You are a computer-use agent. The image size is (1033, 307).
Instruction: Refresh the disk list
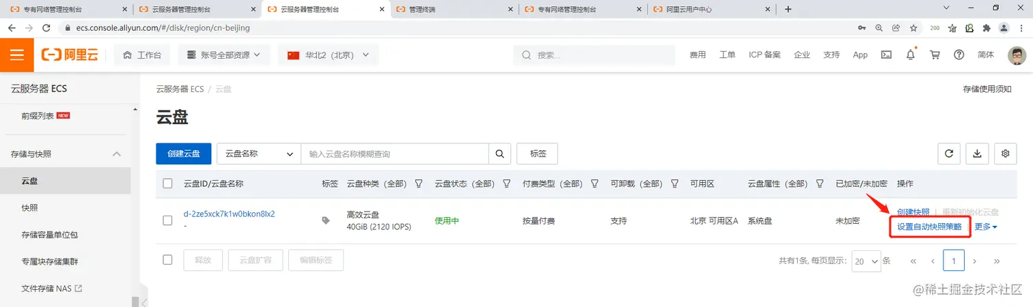948,153
